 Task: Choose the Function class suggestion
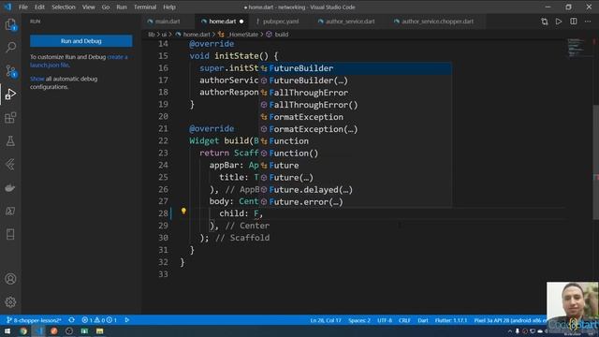[x=356, y=141]
